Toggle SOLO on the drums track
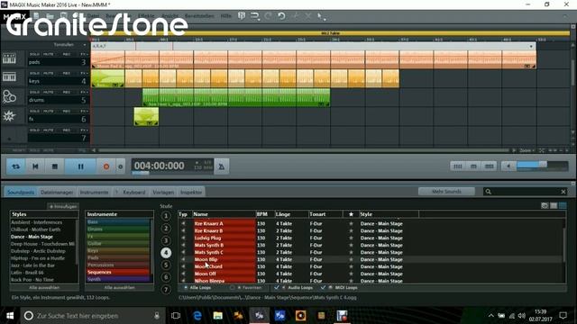This screenshot has width=577, height=324. tap(34, 92)
